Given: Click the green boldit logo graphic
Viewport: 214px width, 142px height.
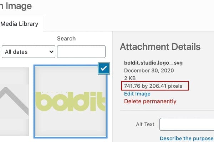Looking at the screenshot, I should point(71,101).
